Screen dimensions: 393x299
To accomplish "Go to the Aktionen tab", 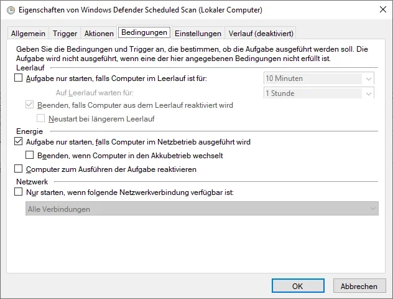I will click(99, 33).
